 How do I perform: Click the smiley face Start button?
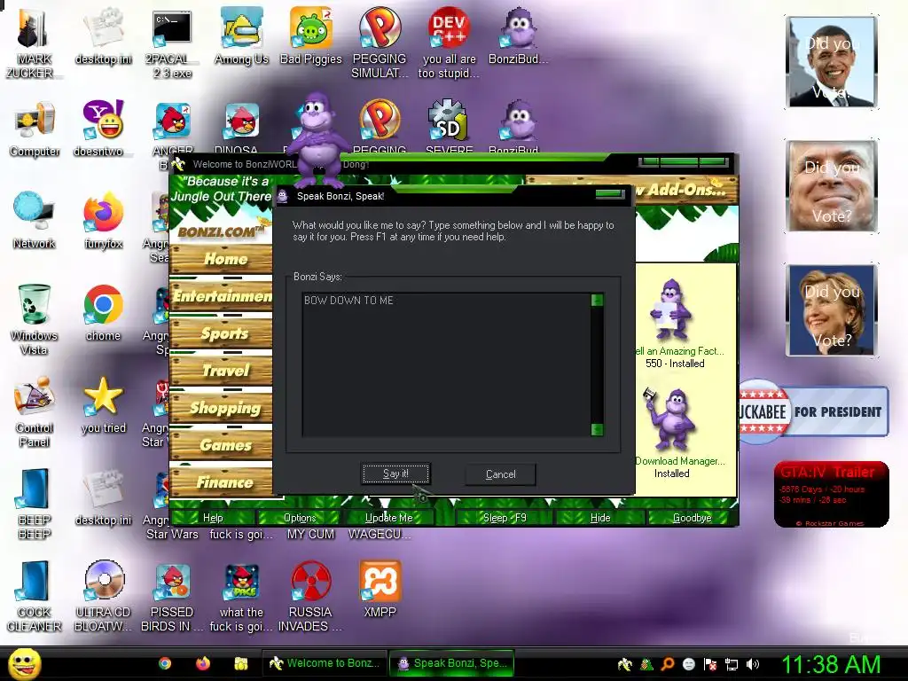pyautogui.click(x=24, y=663)
